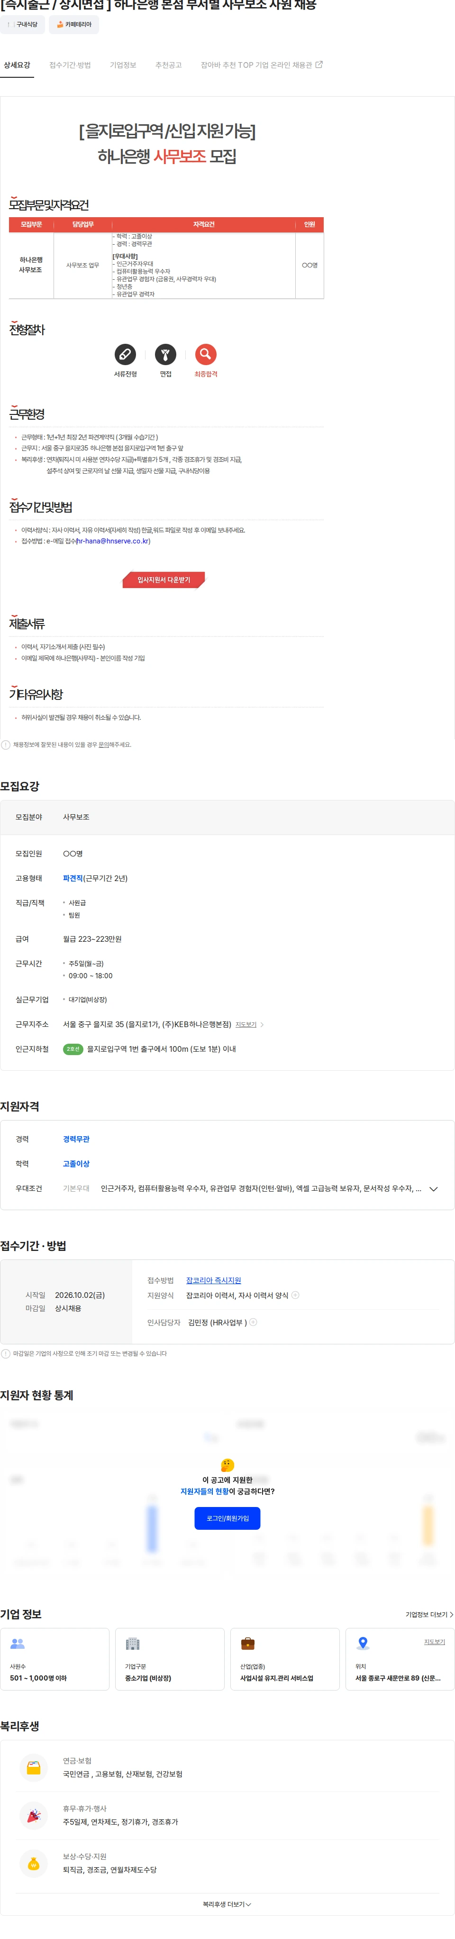This screenshot has width=455, height=1939.
Task: Click the 위치 서울 종로구 card
Action: (400, 1658)
